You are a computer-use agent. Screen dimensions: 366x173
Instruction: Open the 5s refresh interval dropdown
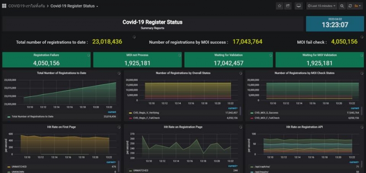tap(358, 6)
